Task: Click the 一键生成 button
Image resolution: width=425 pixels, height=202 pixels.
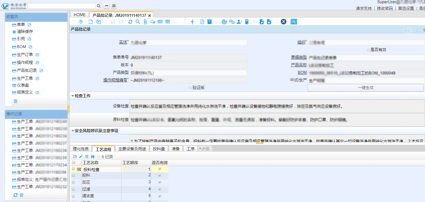Action: (365, 88)
